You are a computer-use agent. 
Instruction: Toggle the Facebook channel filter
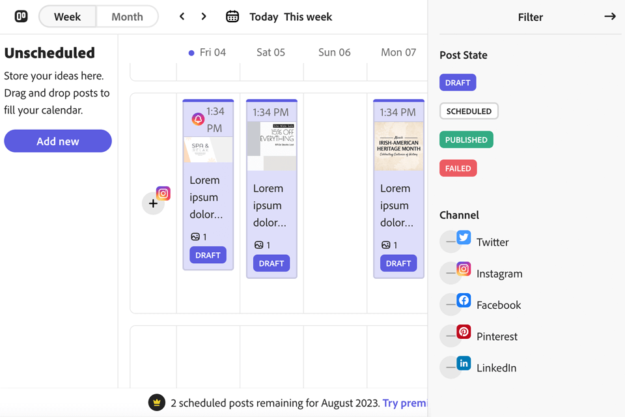[451, 304]
